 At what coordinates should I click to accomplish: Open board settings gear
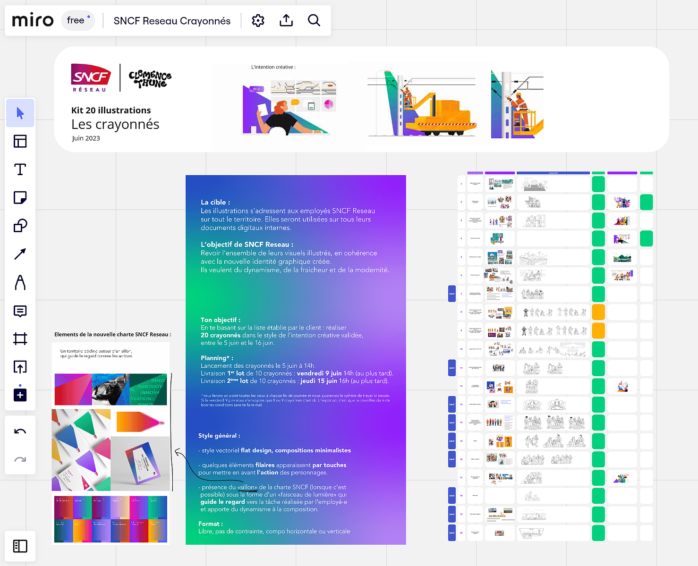click(258, 20)
